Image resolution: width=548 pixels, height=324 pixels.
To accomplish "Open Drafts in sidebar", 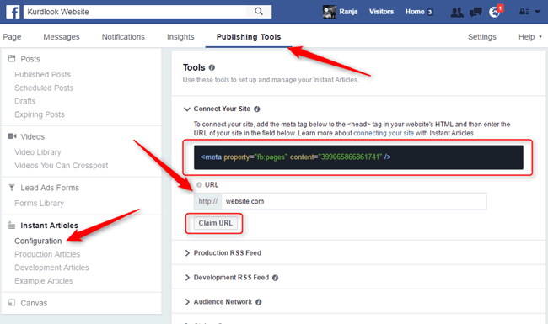I will (x=25, y=101).
